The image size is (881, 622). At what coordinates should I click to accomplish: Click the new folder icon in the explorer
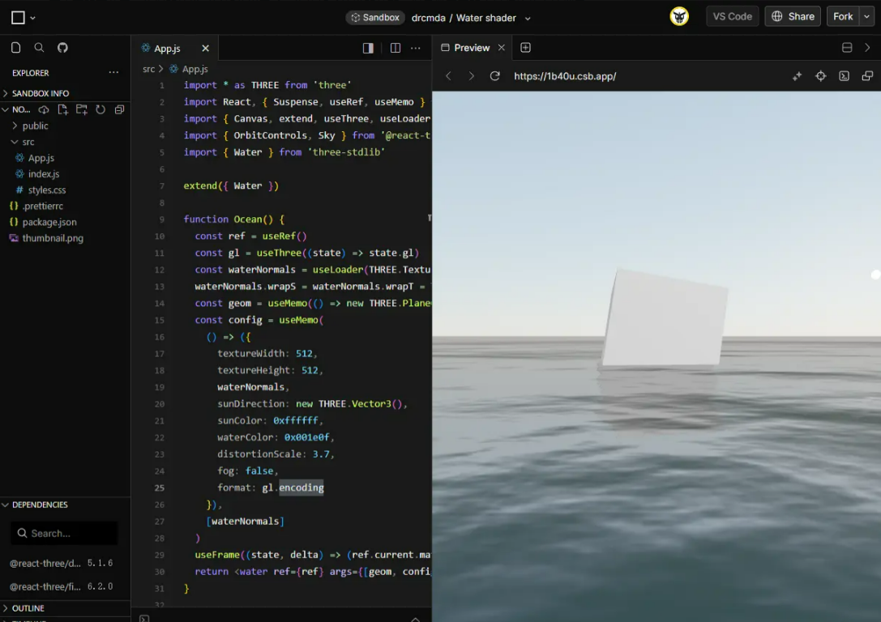[x=82, y=109]
